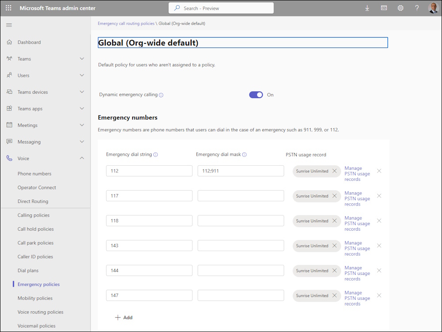This screenshot has width=442, height=332.
Task: Expand the Users menu chevron
Action: 82,75
